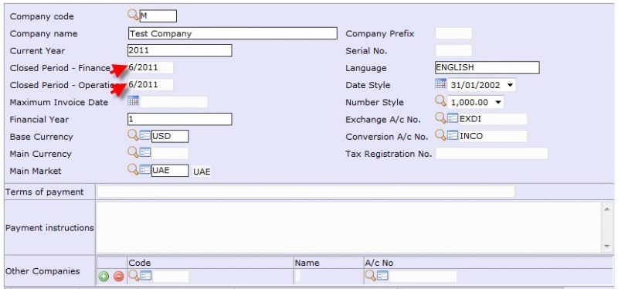Click the Conversion A/c No. INCO field
Viewport: 618px width, 289px height.
tap(493, 137)
